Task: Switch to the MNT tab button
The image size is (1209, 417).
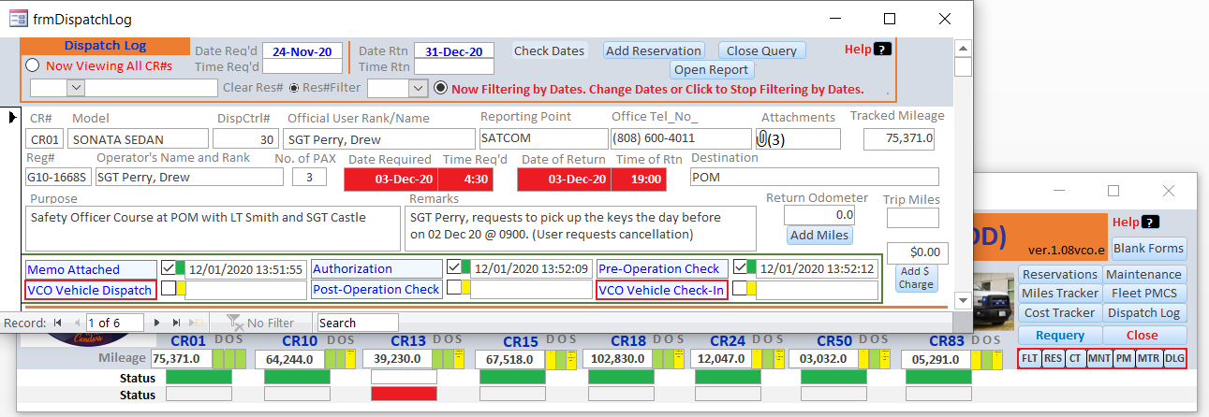Action: coord(1099,358)
